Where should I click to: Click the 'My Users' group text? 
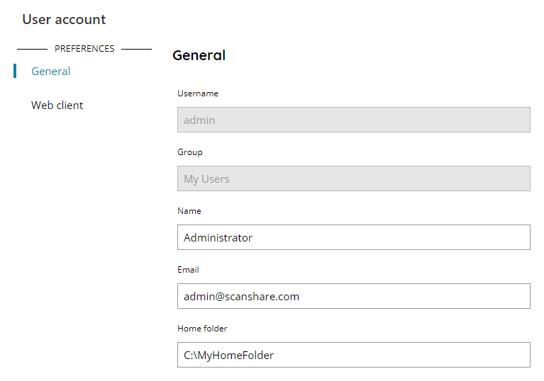click(x=206, y=179)
